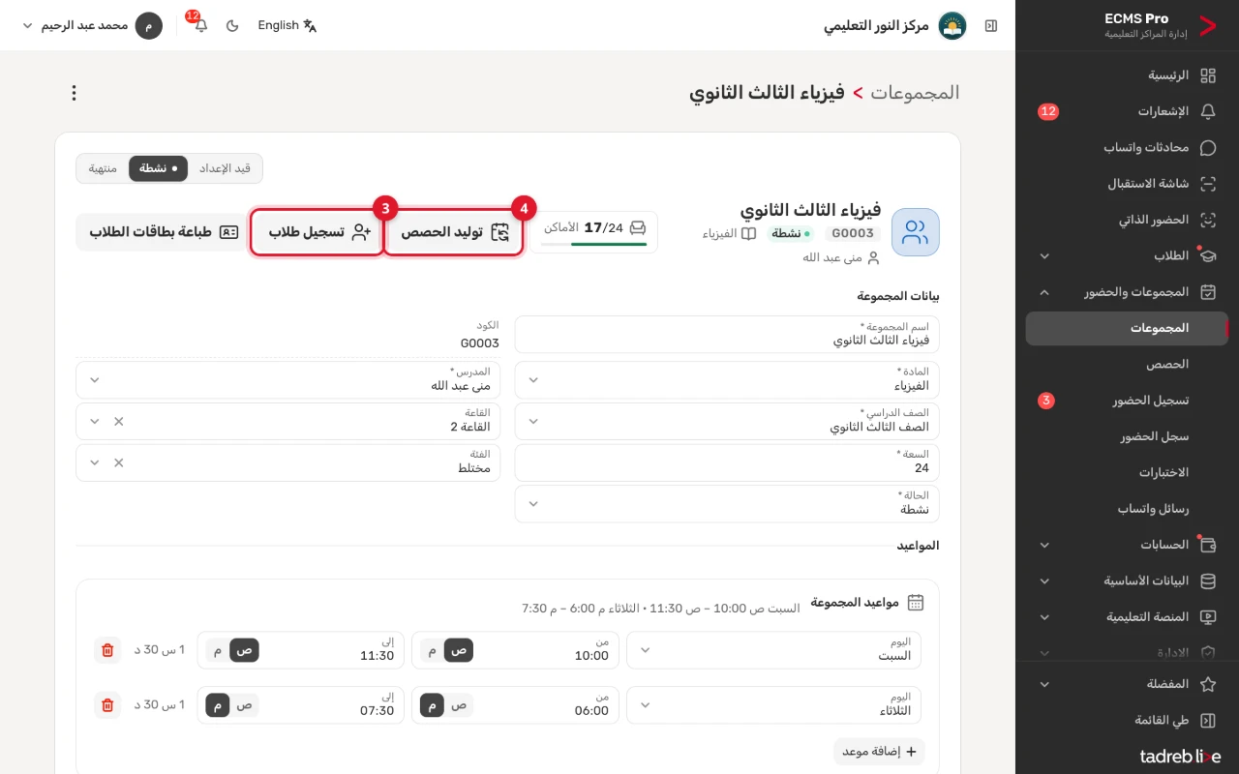The height and width of the screenshot is (774, 1239).
Task: Open the المدرس dropdown
Action: pos(287,380)
